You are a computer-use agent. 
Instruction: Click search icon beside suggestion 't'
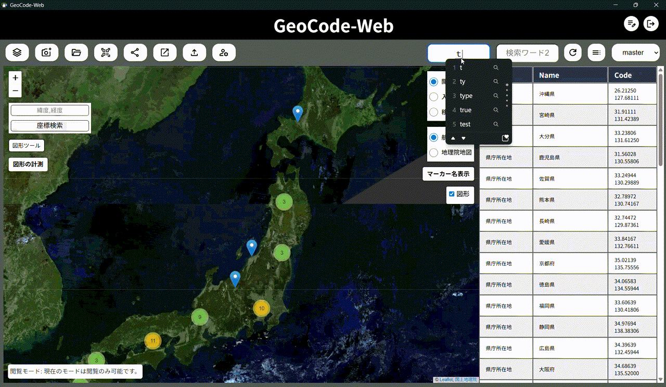pos(496,68)
